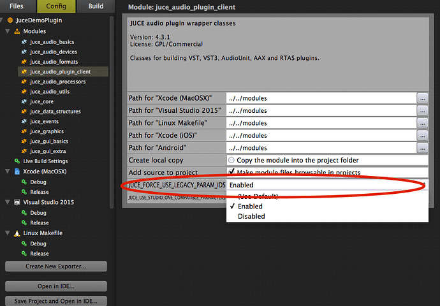440x306 pixels.
Task: Select the juce_gui_extra module label
Action: click(48, 152)
